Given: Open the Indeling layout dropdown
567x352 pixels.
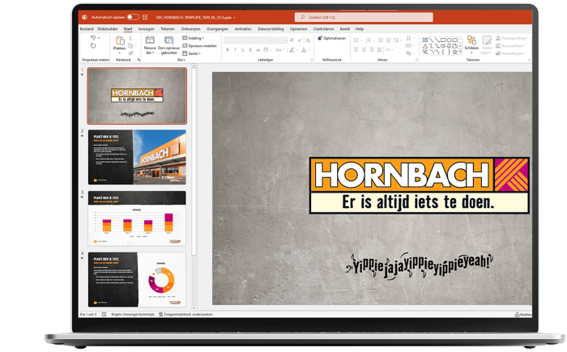Looking at the screenshot, I should click(194, 38).
